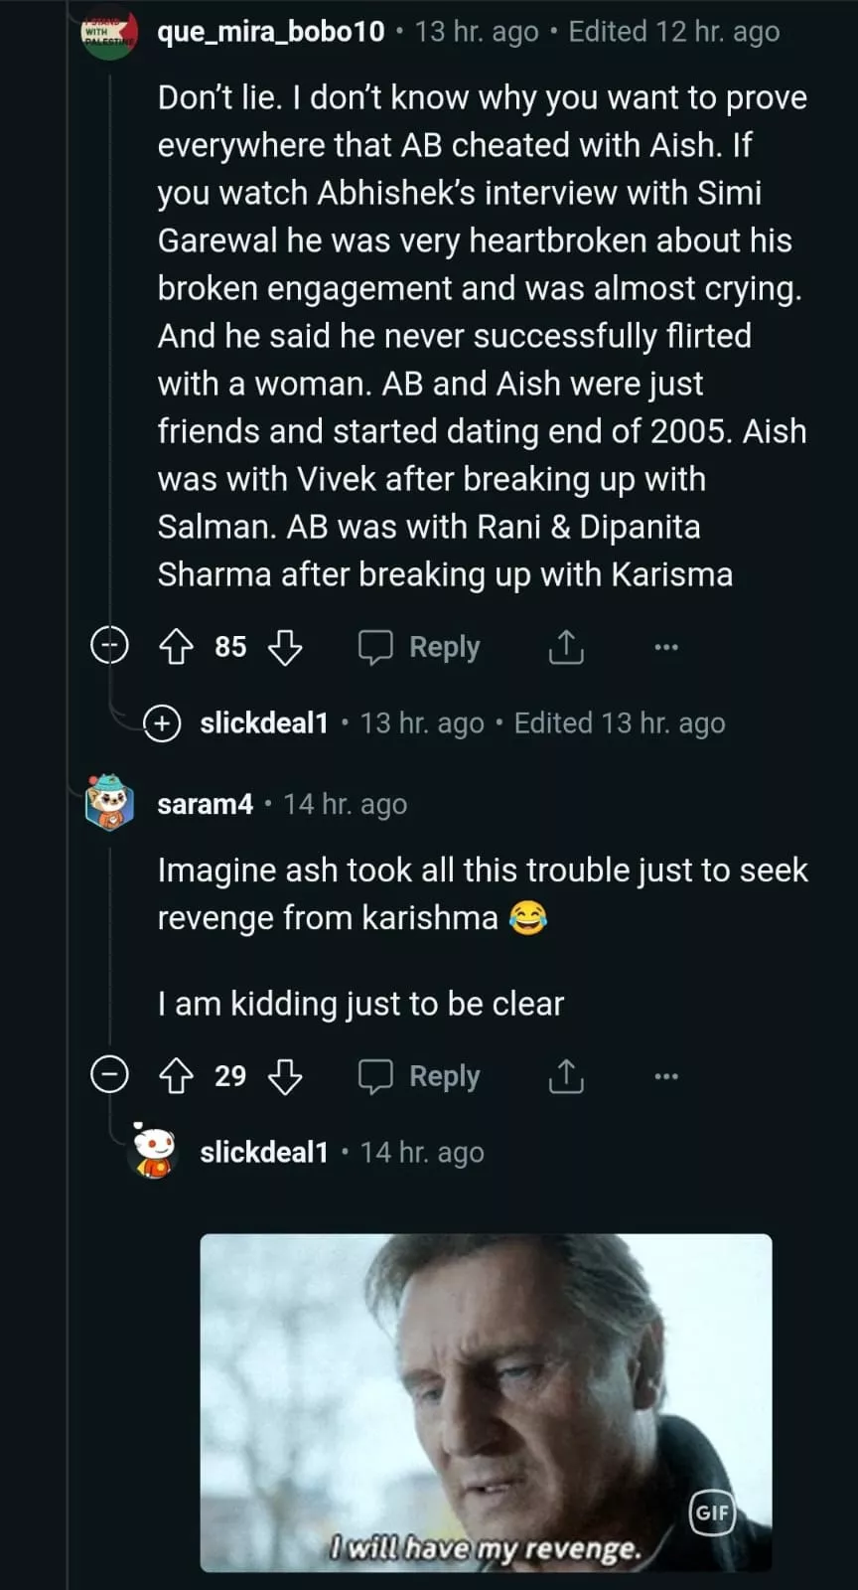
Task: Open saram4's user profile
Action: coord(205,804)
